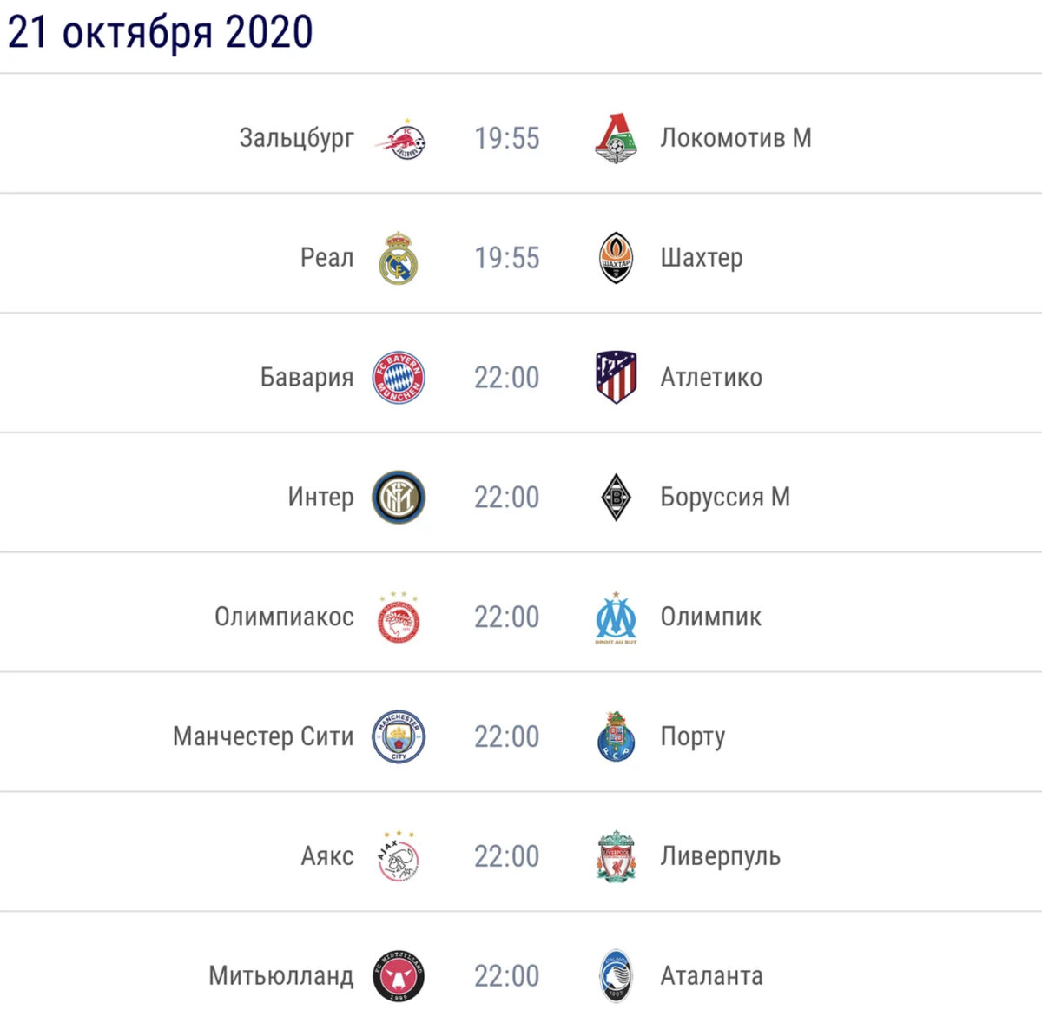The height and width of the screenshot is (1030, 1042).
Task: Open the Midtjylland black logo
Action: tap(399, 977)
